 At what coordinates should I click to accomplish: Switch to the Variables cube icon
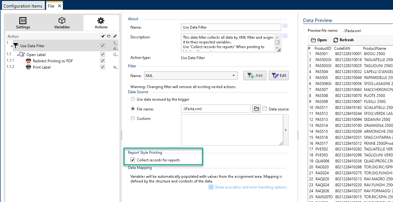62,21
